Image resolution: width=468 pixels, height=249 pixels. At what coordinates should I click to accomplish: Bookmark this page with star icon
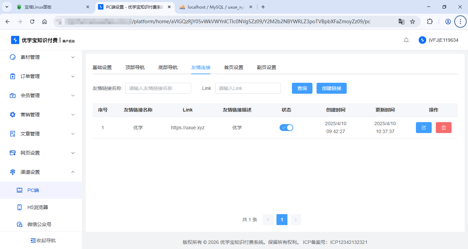click(412, 22)
